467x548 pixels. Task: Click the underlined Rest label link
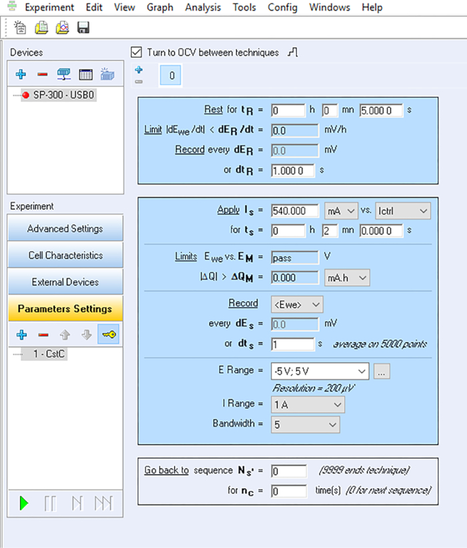point(213,110)
